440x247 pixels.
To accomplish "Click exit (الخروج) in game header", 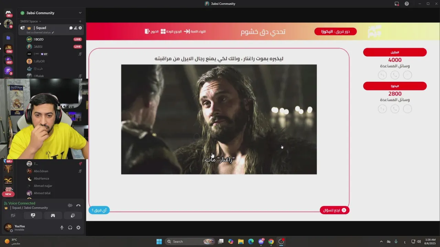I will [x=152, y=31].
